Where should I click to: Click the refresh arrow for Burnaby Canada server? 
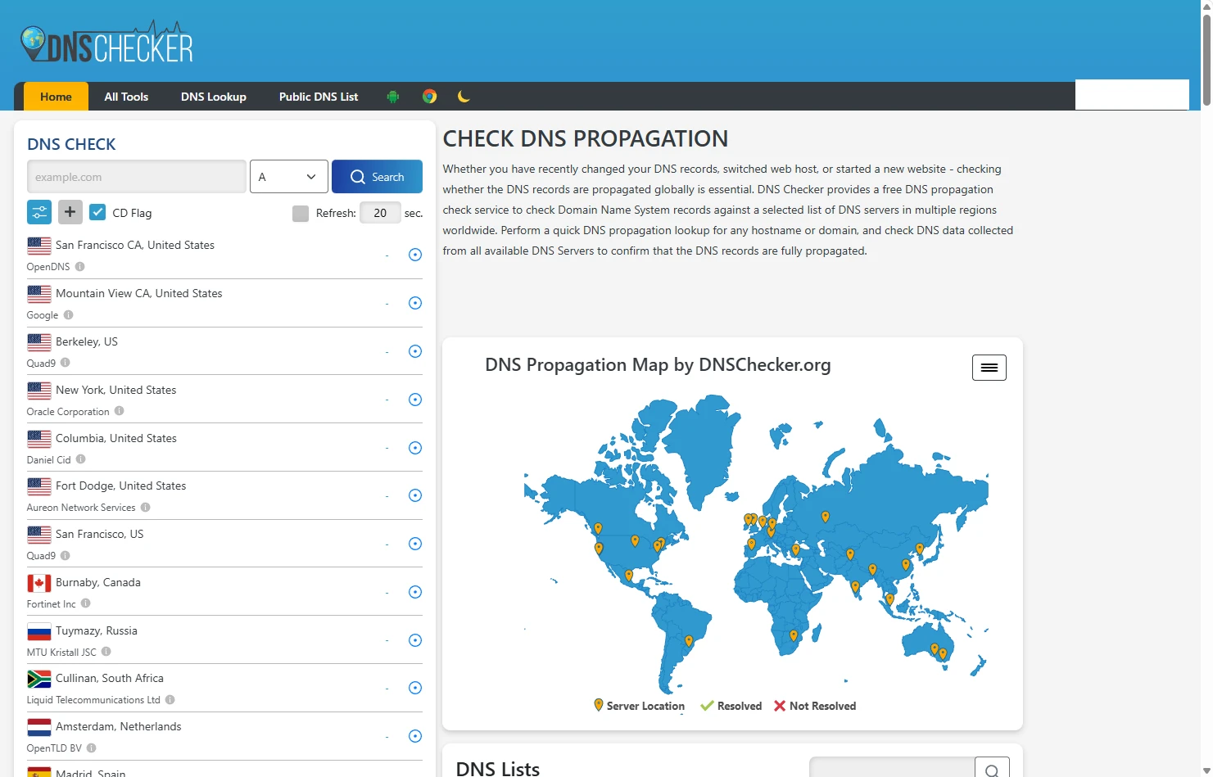[x=414, y=591]
